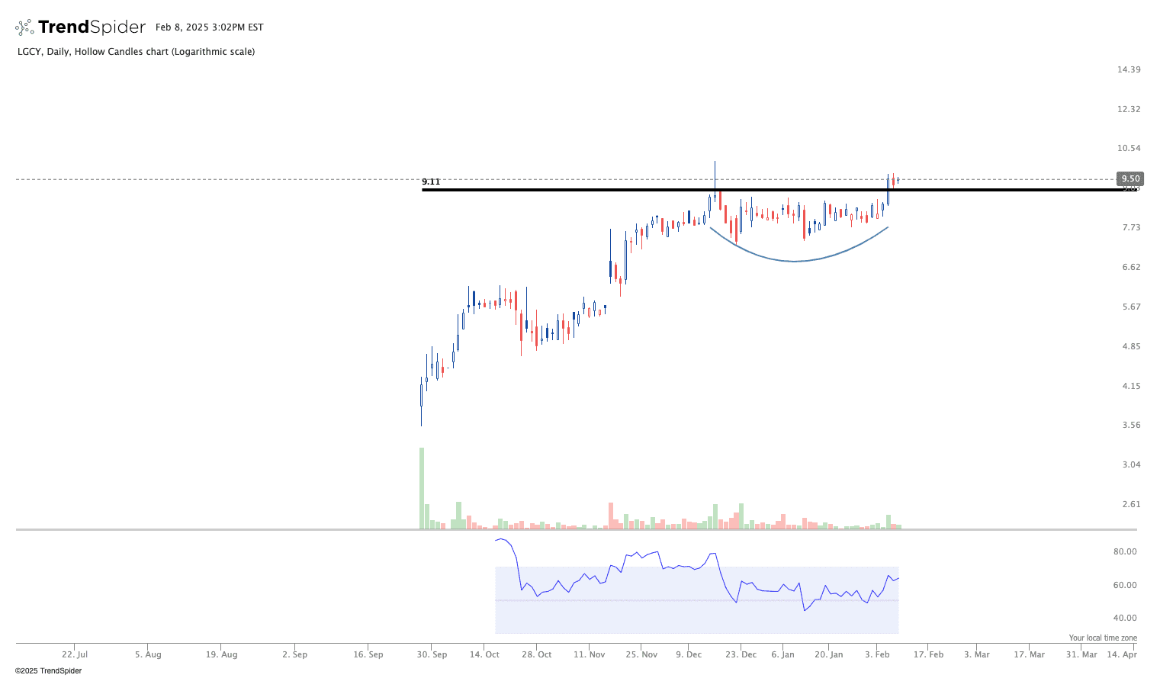Click the 3. Feb date on time axis
The width and height of the screenshot is (1160, 678).
tap(877, 654)
